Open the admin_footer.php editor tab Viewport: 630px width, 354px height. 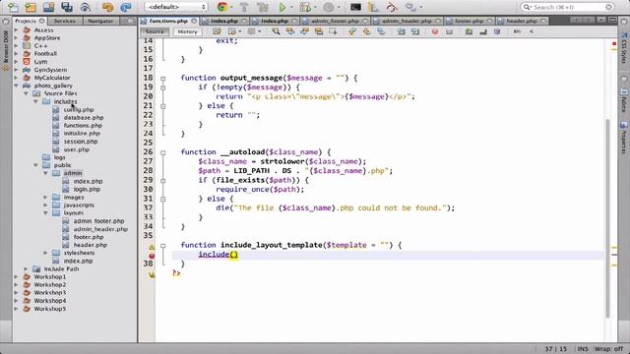click(335, 21)
